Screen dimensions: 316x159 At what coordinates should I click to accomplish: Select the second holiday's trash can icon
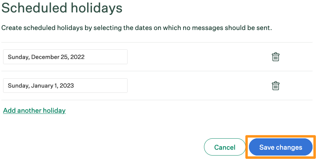[x=276, y=86]
